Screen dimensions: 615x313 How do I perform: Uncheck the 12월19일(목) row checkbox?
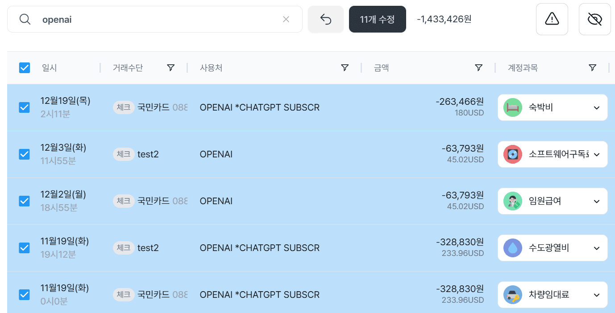coord(25,107)
